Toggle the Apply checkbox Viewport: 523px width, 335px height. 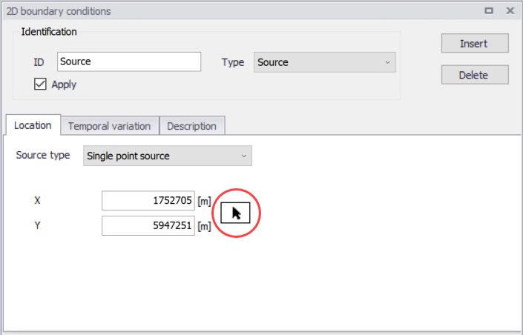click(40, 84)
